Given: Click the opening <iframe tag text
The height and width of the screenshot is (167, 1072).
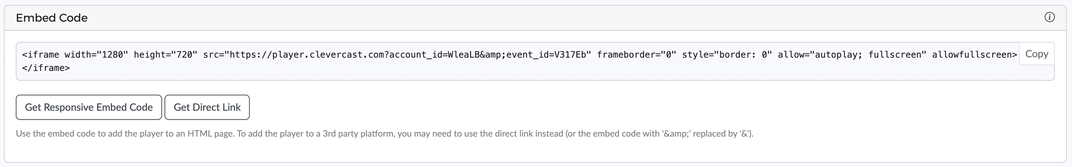Looking at the screenshot, I should click(41, 55).
